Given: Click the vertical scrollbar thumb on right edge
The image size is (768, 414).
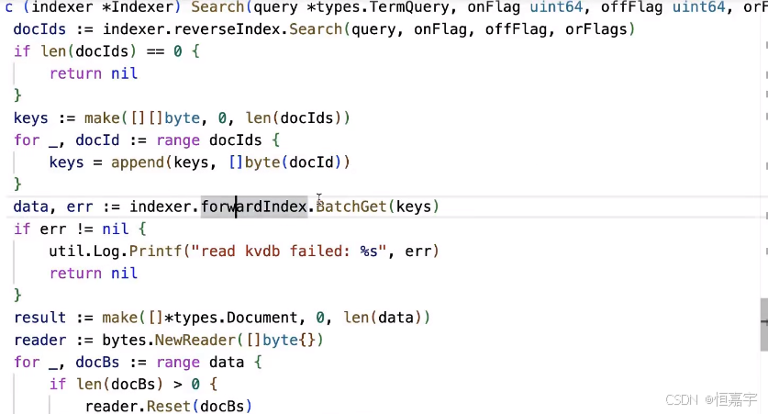Looking at the screenshot, I should click(764, 324).
